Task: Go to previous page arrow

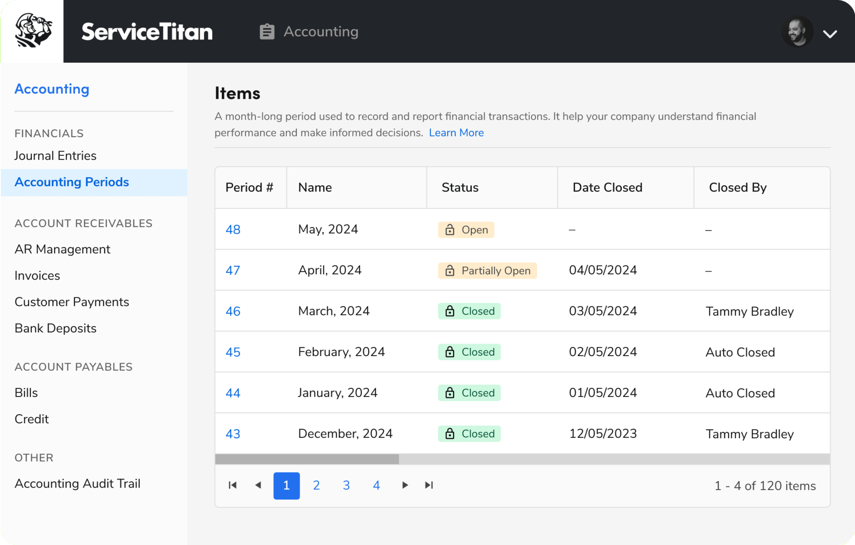Action: 258,485
